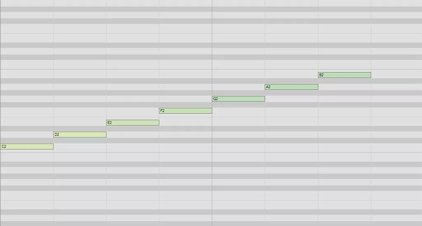Click the empty cell immediately right of the C2 note

click(x=80, y=146)
